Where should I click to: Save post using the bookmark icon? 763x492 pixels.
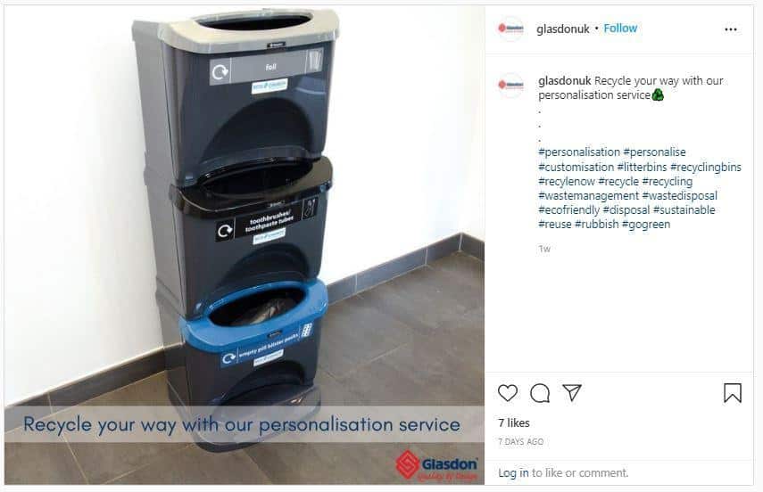click(733, 393)
